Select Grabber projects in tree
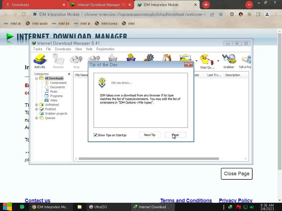Screen dimensions: 282x211 pos(56,113)
